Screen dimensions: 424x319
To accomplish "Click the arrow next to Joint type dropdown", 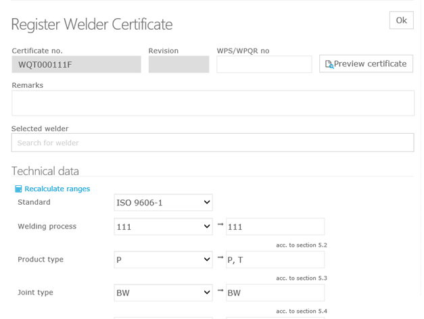I will tap(220, 290).
